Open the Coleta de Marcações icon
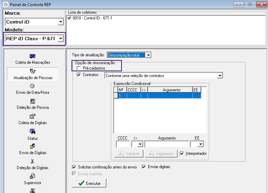Image resolution: width=268 pixels, height=193 pixels. (33, 56)
